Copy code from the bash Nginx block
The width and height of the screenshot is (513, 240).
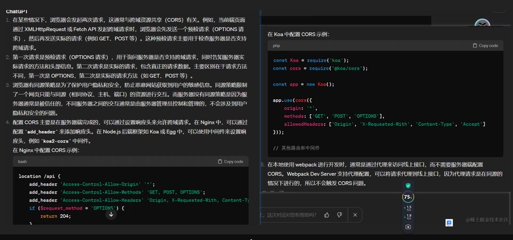[x=230, y=162]
